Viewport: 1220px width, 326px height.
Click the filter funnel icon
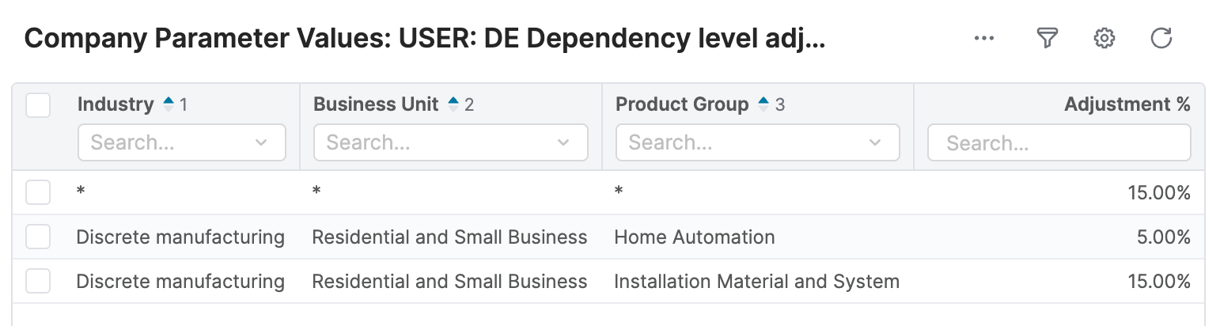[x=1047, y=38]
